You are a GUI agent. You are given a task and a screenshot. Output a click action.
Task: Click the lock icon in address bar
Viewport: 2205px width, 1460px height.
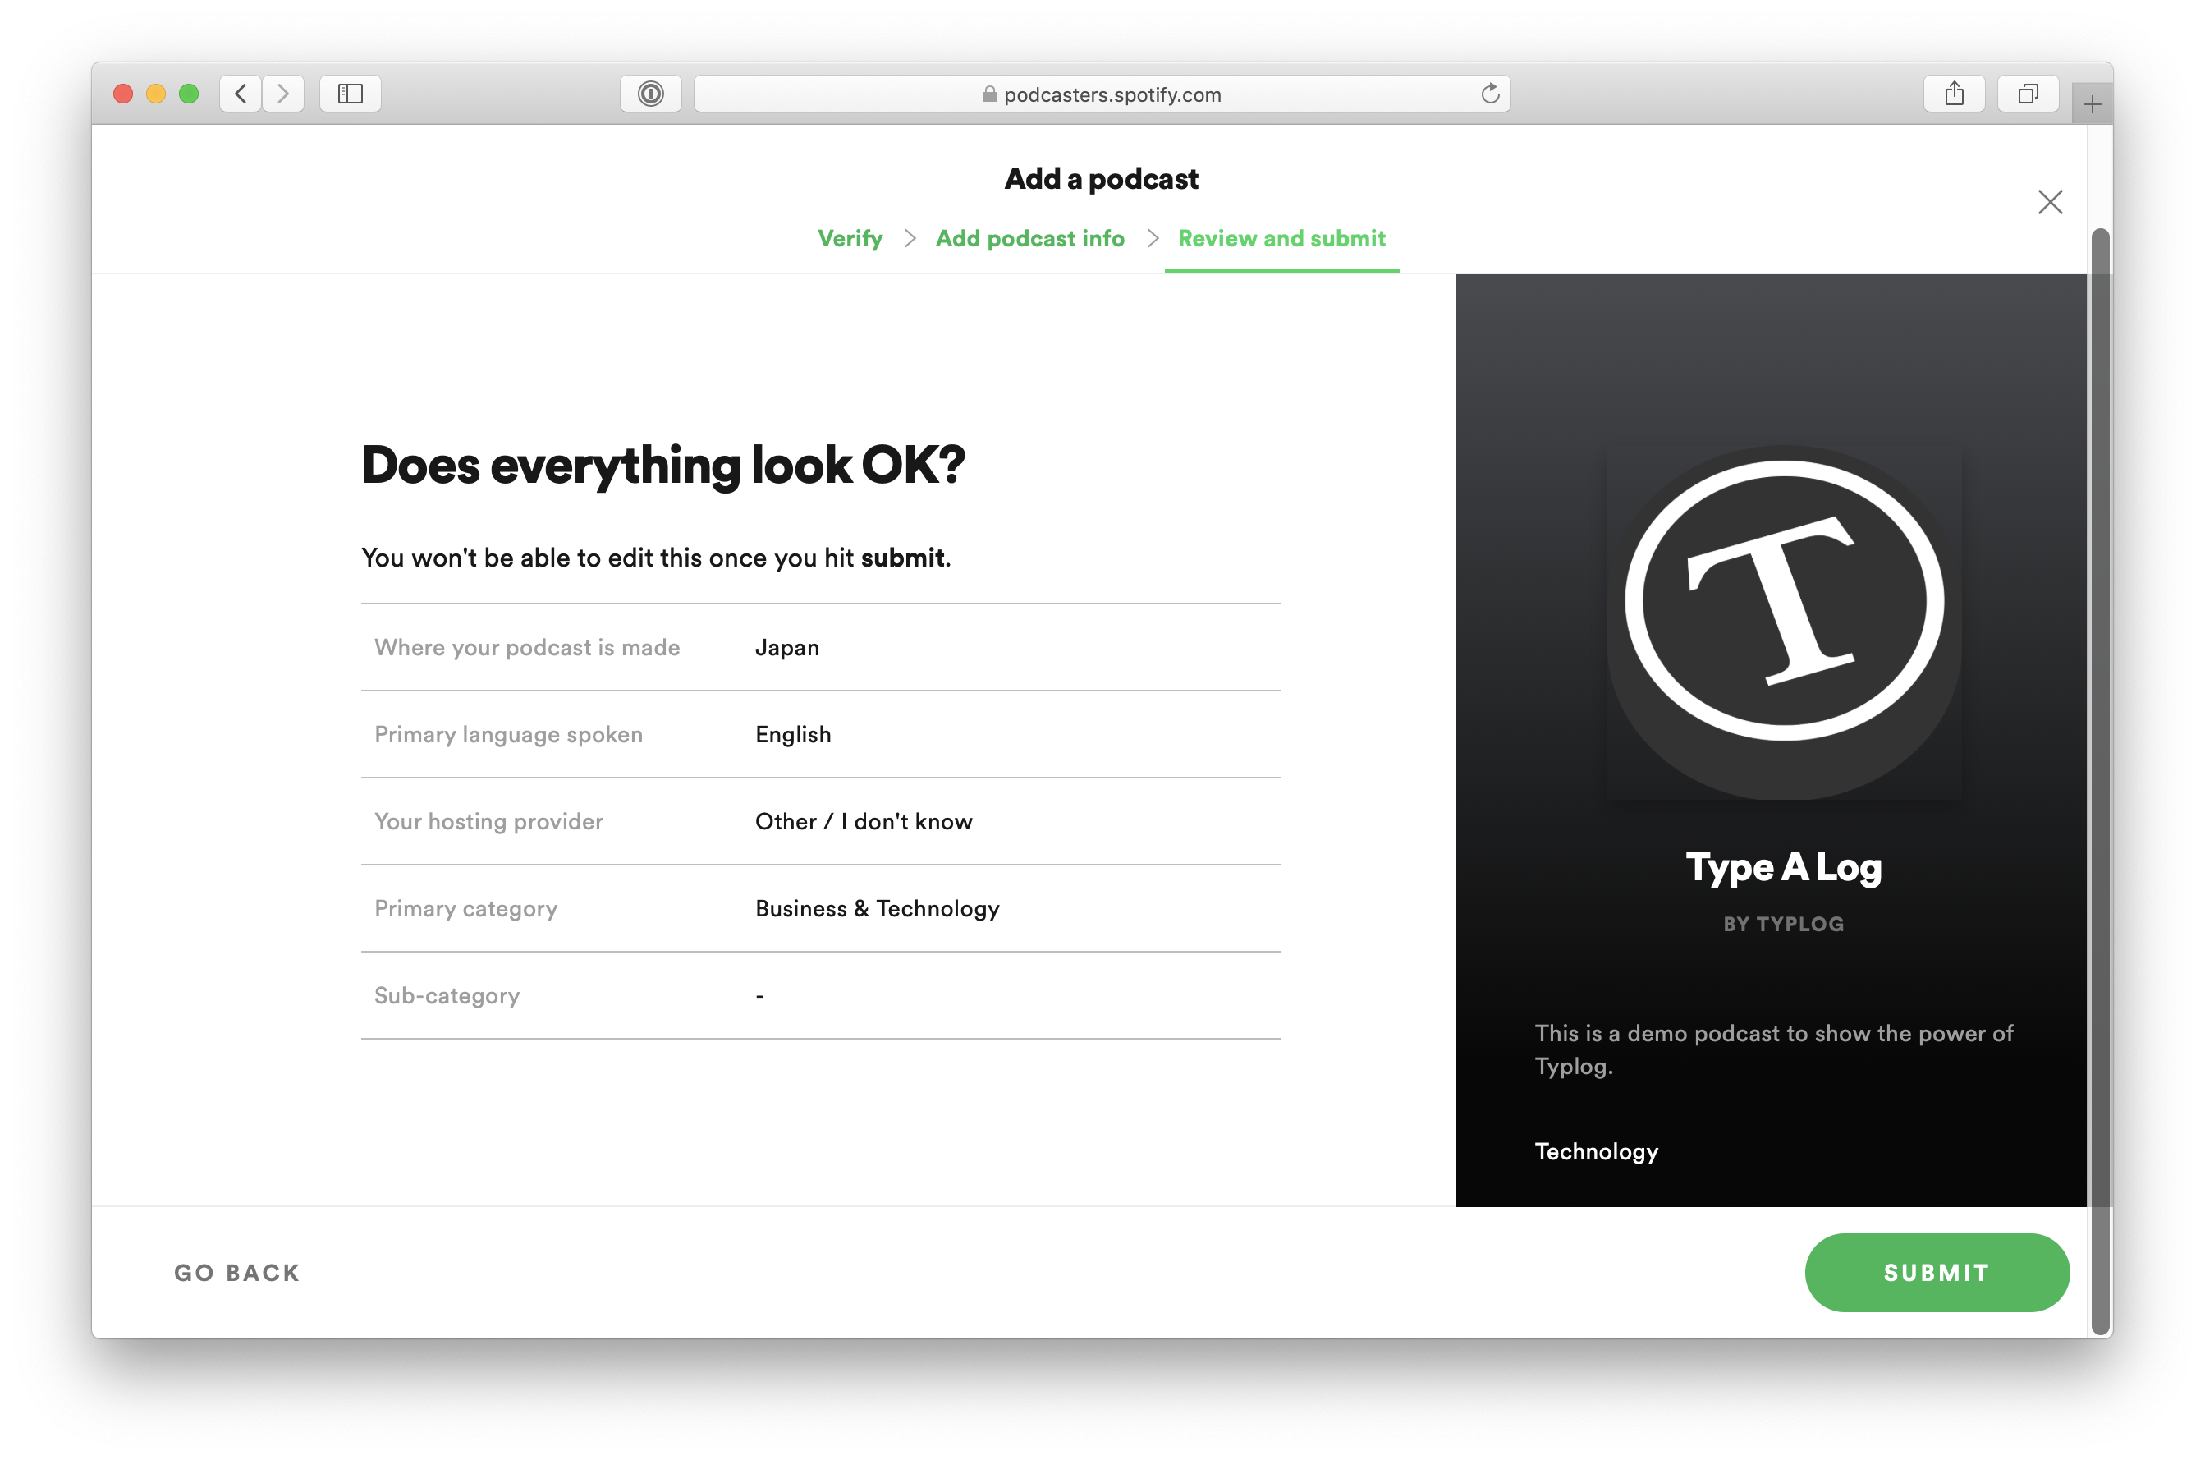coord(989,94)
